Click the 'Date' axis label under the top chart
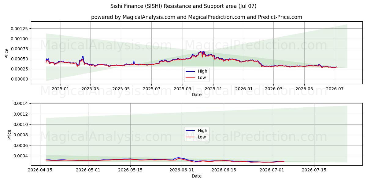Screen dimensions: 367x183 [197, 95]
